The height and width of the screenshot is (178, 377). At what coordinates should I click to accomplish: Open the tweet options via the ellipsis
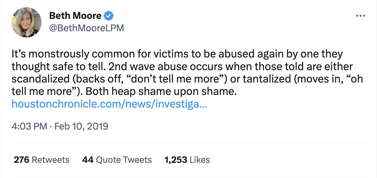tap(360, 16)
